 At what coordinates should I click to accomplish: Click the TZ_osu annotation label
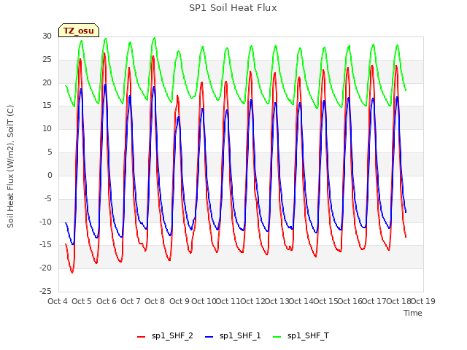click(79, 31)
